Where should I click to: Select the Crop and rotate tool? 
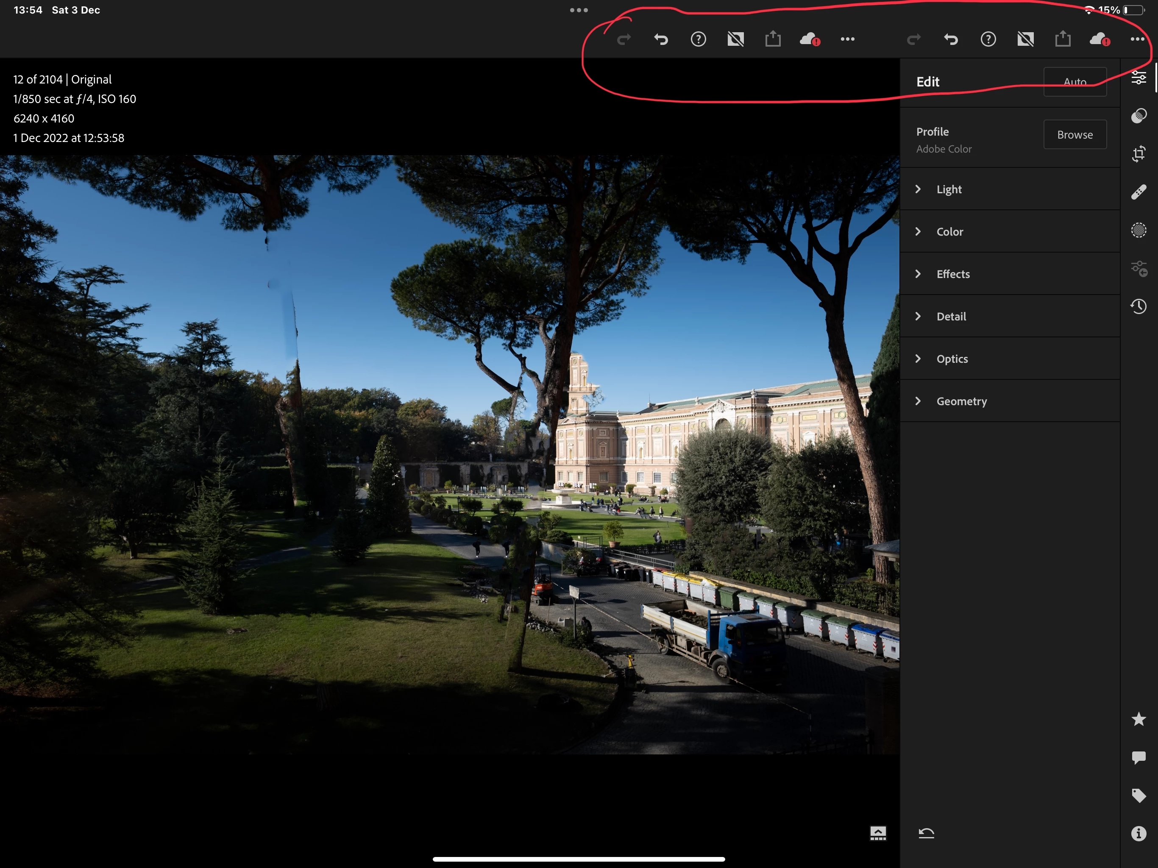tap(1139, 154)
